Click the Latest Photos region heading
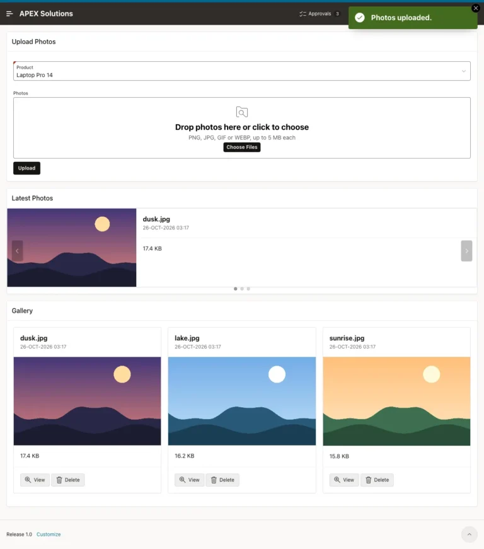484x549 pixels. coord(32,198)
